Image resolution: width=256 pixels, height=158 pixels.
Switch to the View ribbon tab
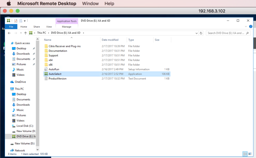click(49, 27)
